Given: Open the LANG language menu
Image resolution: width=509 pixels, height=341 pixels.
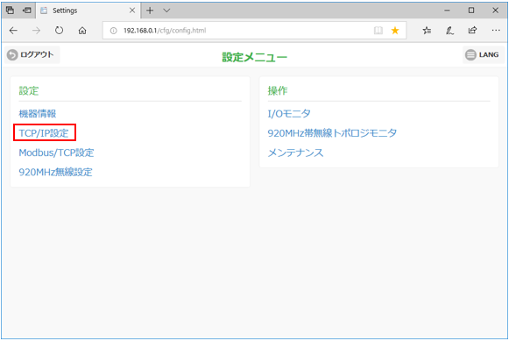Looking at the screenshot, I should point(483,54).
